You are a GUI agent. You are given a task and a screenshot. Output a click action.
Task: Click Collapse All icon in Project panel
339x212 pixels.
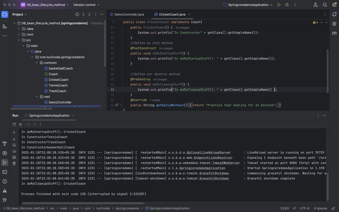(90, 14)
